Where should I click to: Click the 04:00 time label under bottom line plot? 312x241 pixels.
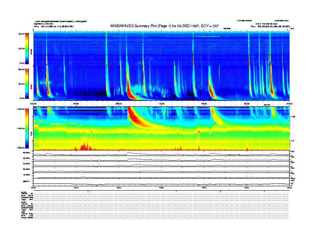[76, 187]
